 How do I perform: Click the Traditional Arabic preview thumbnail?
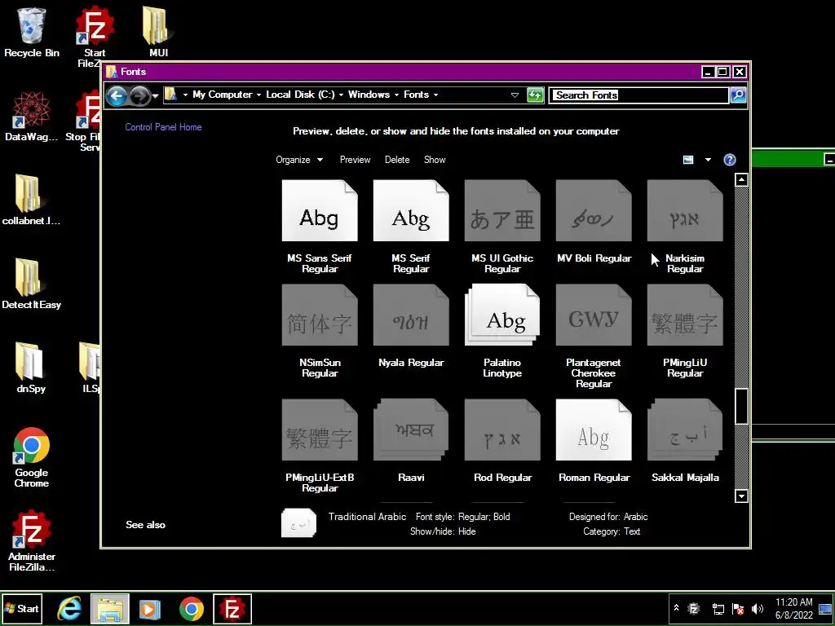[x=298, y=522]
